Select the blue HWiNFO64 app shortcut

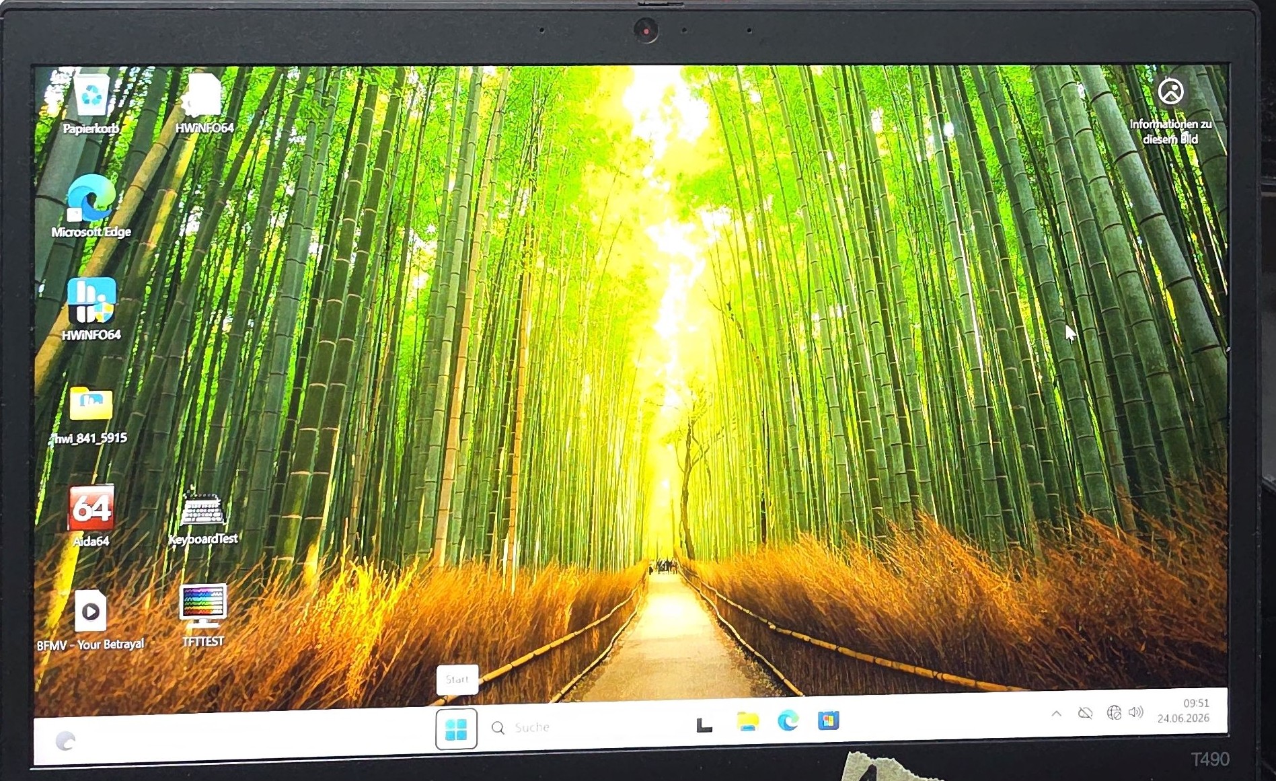91,309
